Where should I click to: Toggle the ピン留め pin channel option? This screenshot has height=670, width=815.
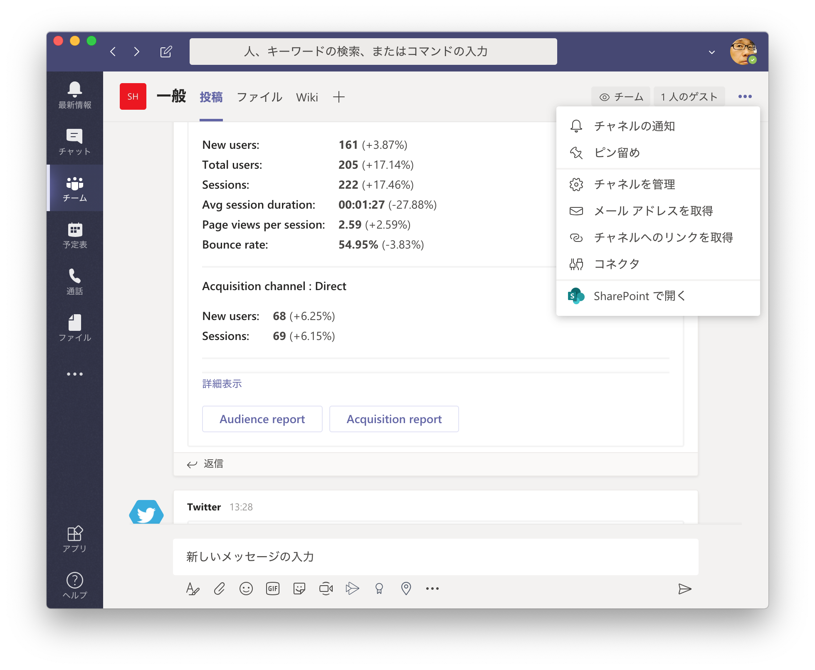tap(617, 153)
